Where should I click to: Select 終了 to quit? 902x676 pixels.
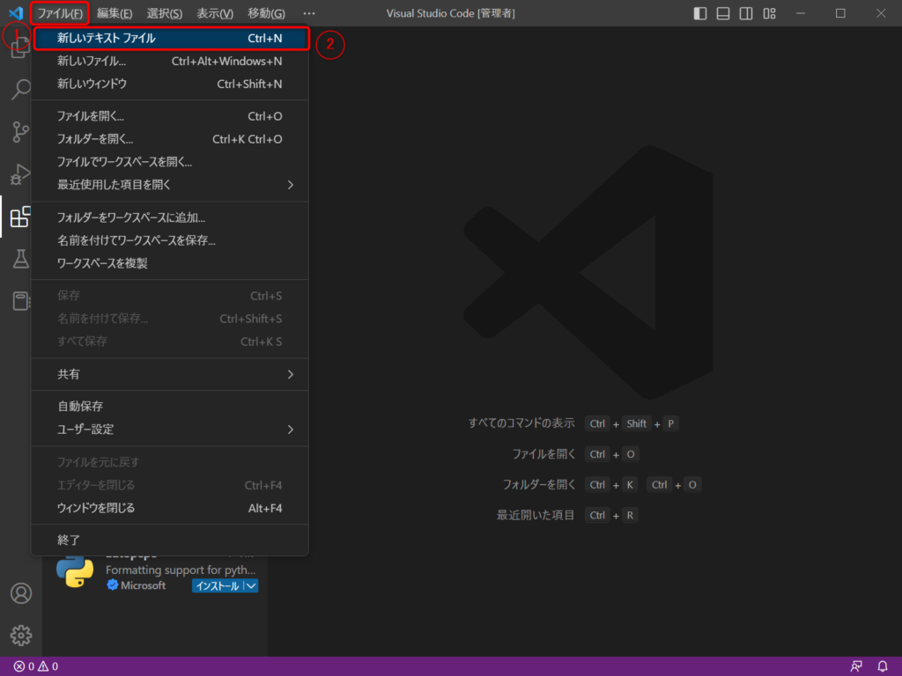point(170,540)
